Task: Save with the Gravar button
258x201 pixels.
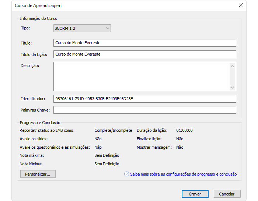Action: coord(195,194)
